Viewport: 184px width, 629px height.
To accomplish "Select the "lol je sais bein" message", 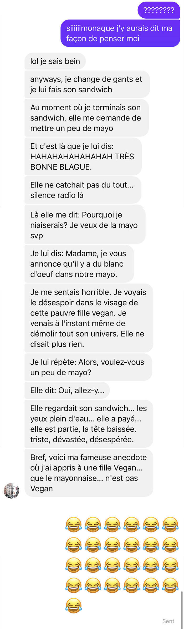I will coord(55,61).
